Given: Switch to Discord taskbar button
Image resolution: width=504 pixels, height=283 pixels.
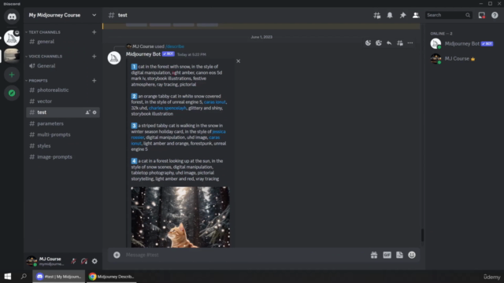Looking at the screenshot, I should point(59,276).
